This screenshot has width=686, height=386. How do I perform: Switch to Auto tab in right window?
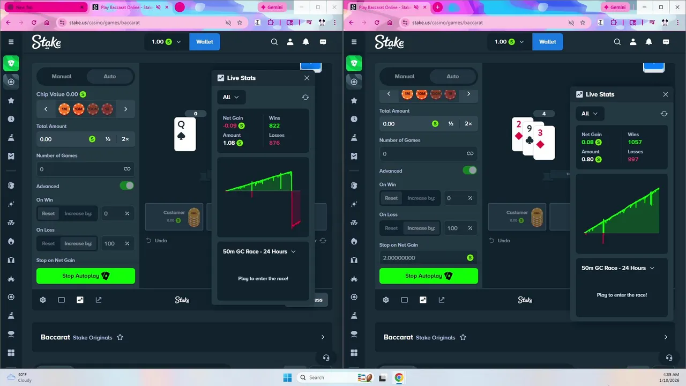[453, 76]
